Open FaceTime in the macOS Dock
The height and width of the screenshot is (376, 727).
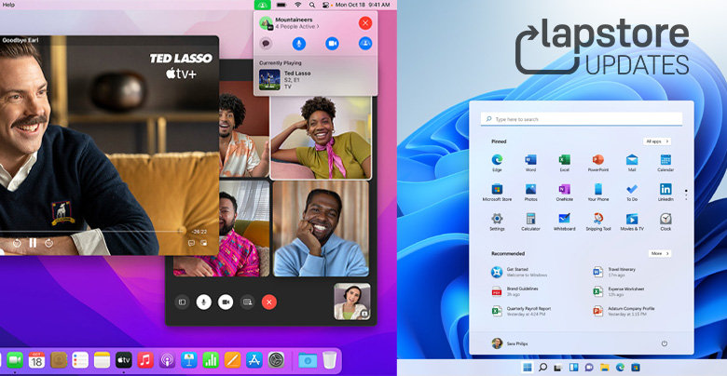(15, 359)
